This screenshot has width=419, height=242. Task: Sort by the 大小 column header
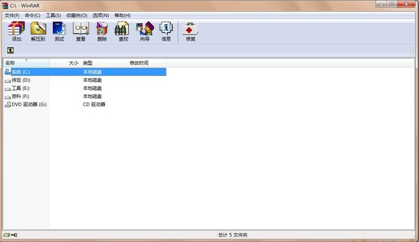pyautogui.click(x=65, y=63)
